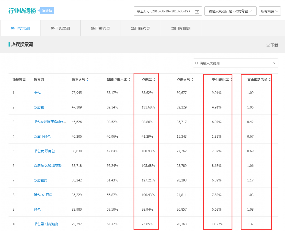Switch to the 热门核心词 tab
The width and height of the screenshot is (285, 231).
[x=101, y=28]
